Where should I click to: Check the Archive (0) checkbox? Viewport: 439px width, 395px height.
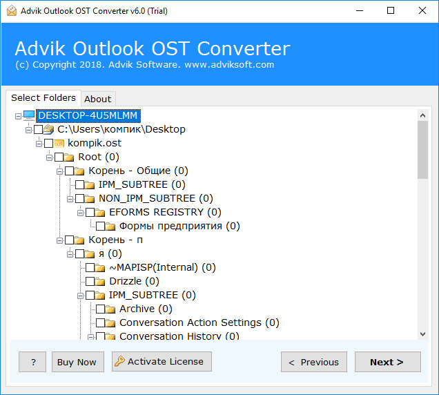(x=101, y=309)
